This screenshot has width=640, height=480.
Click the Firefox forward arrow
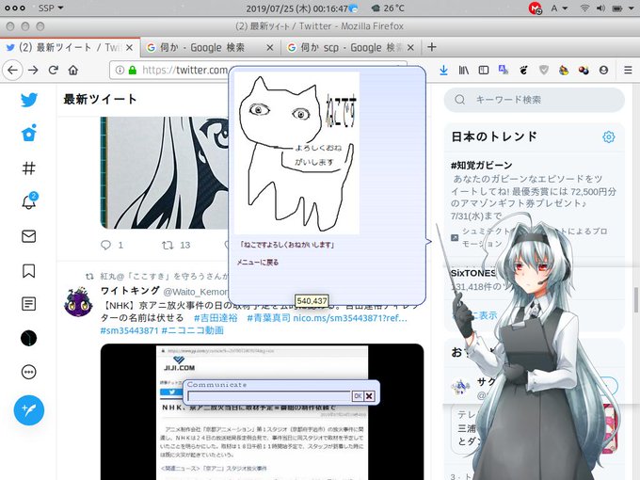click(x=33, y=71)
